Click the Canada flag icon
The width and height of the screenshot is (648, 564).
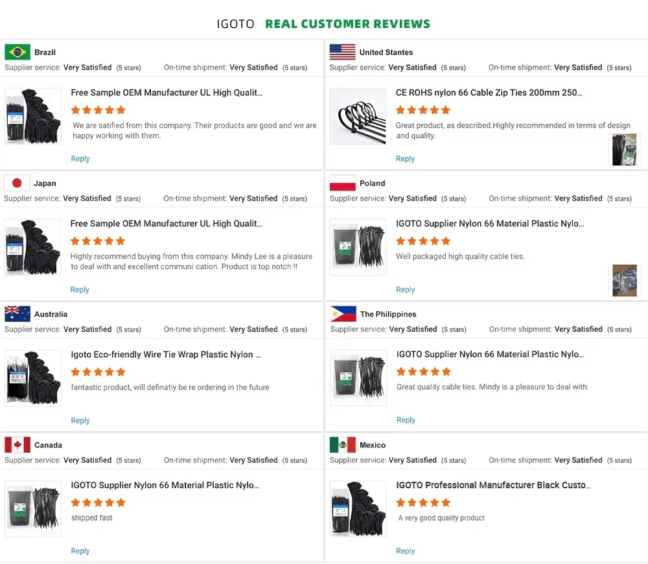tap(17, 445)
